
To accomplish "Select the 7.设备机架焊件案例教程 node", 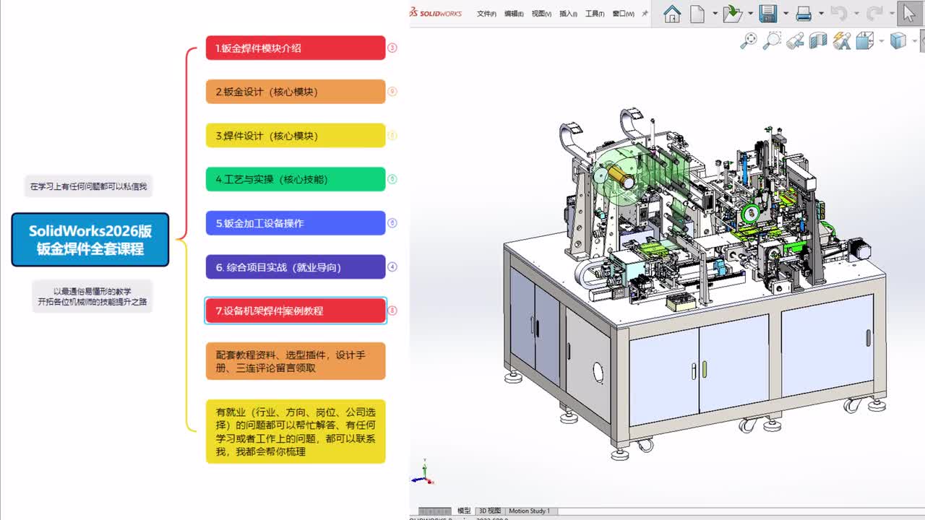I will pos(296,311).
